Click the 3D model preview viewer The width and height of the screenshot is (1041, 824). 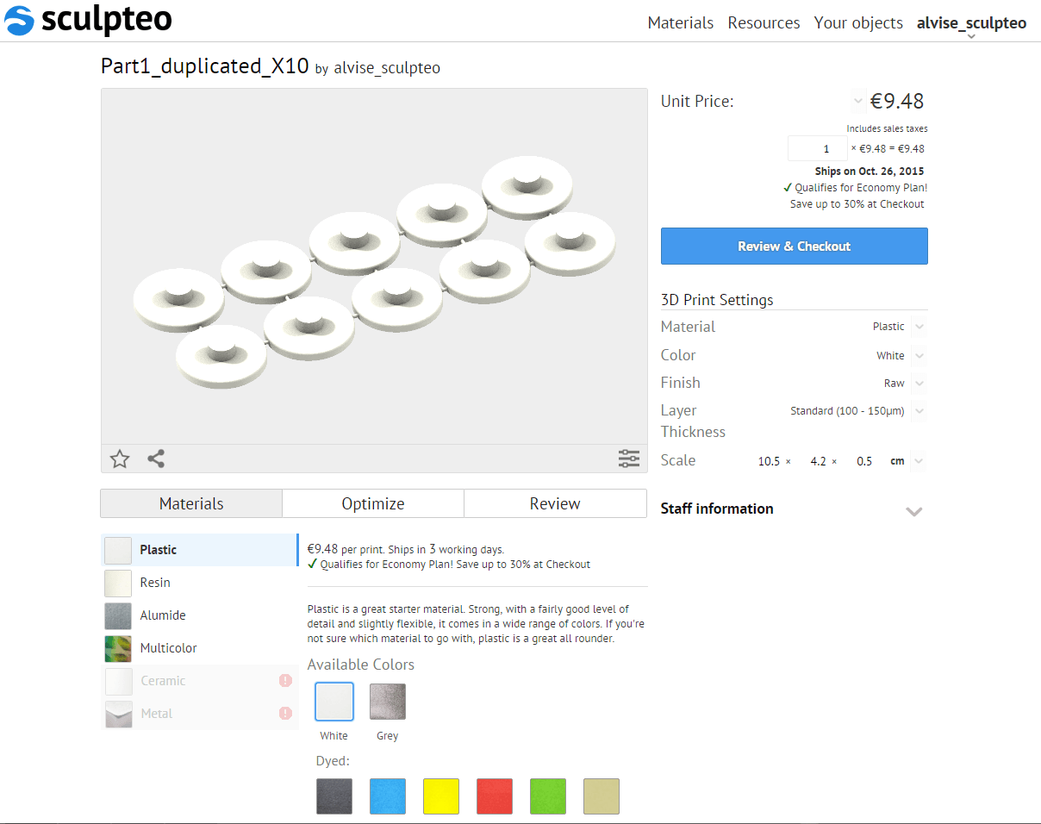point(374,267)
